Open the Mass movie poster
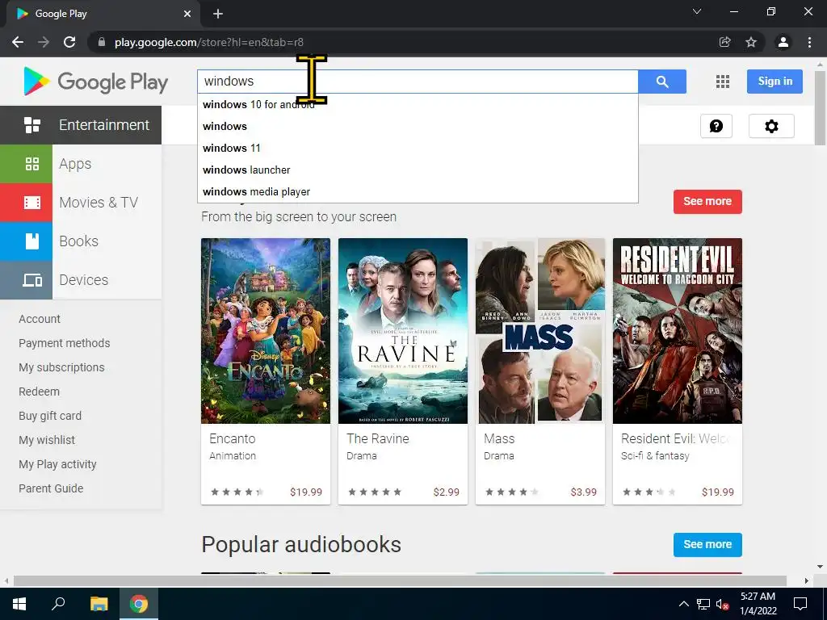The image size is (827, 620). click(540, 330)
